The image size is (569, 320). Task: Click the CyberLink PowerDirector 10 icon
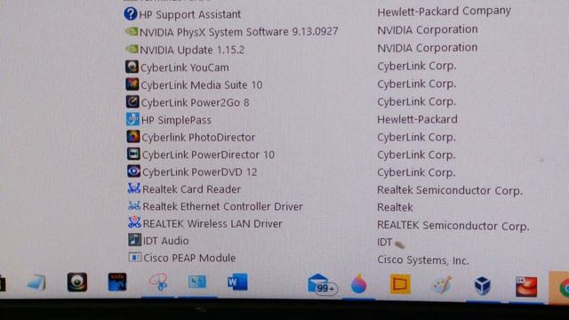coord(133,154)
